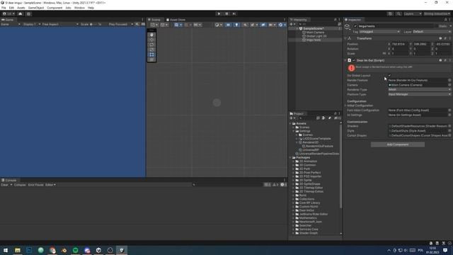This screenshot has width=453, height=255.
Task: Open the Window menu
Action: (79, 8)
